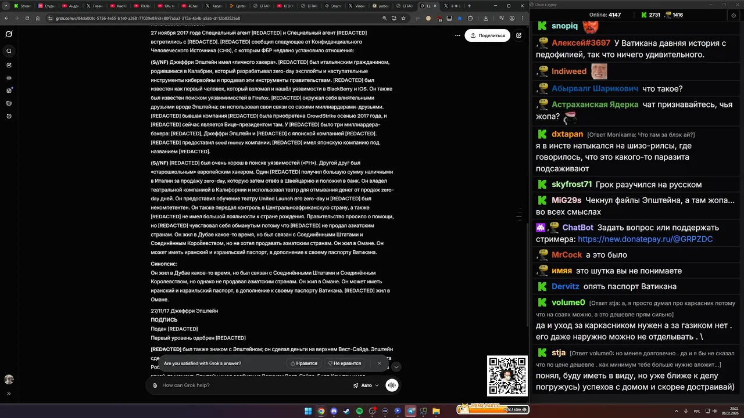Switch to Vision browser tab
Viewport: 744px width, 418px height.
(358, 6)
